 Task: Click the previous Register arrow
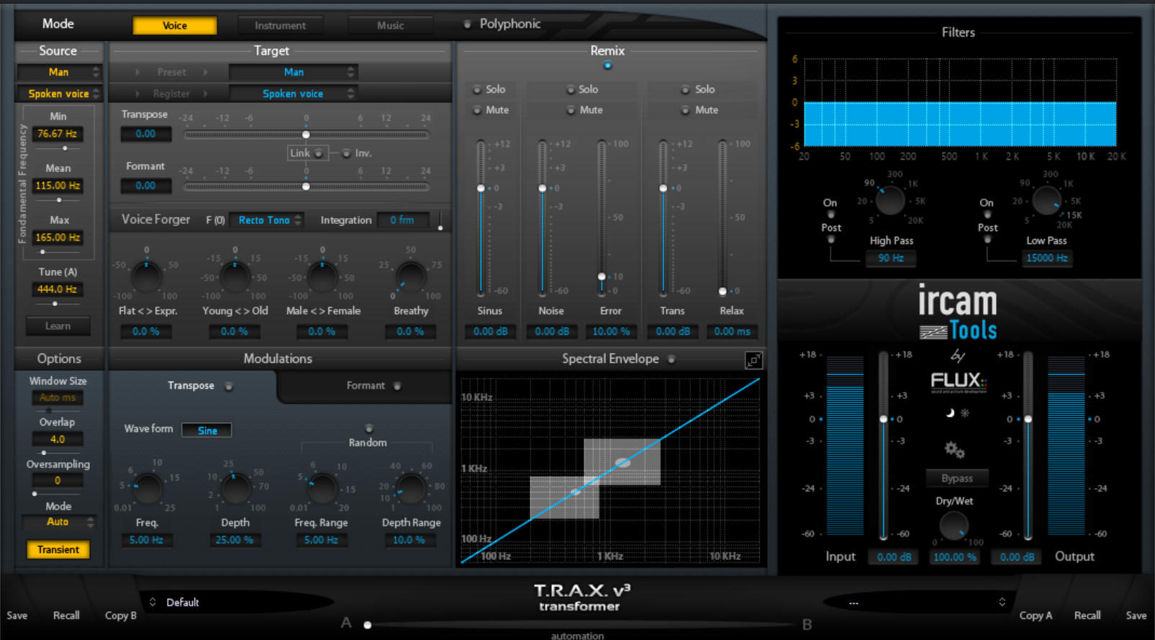tap(137, 94)
